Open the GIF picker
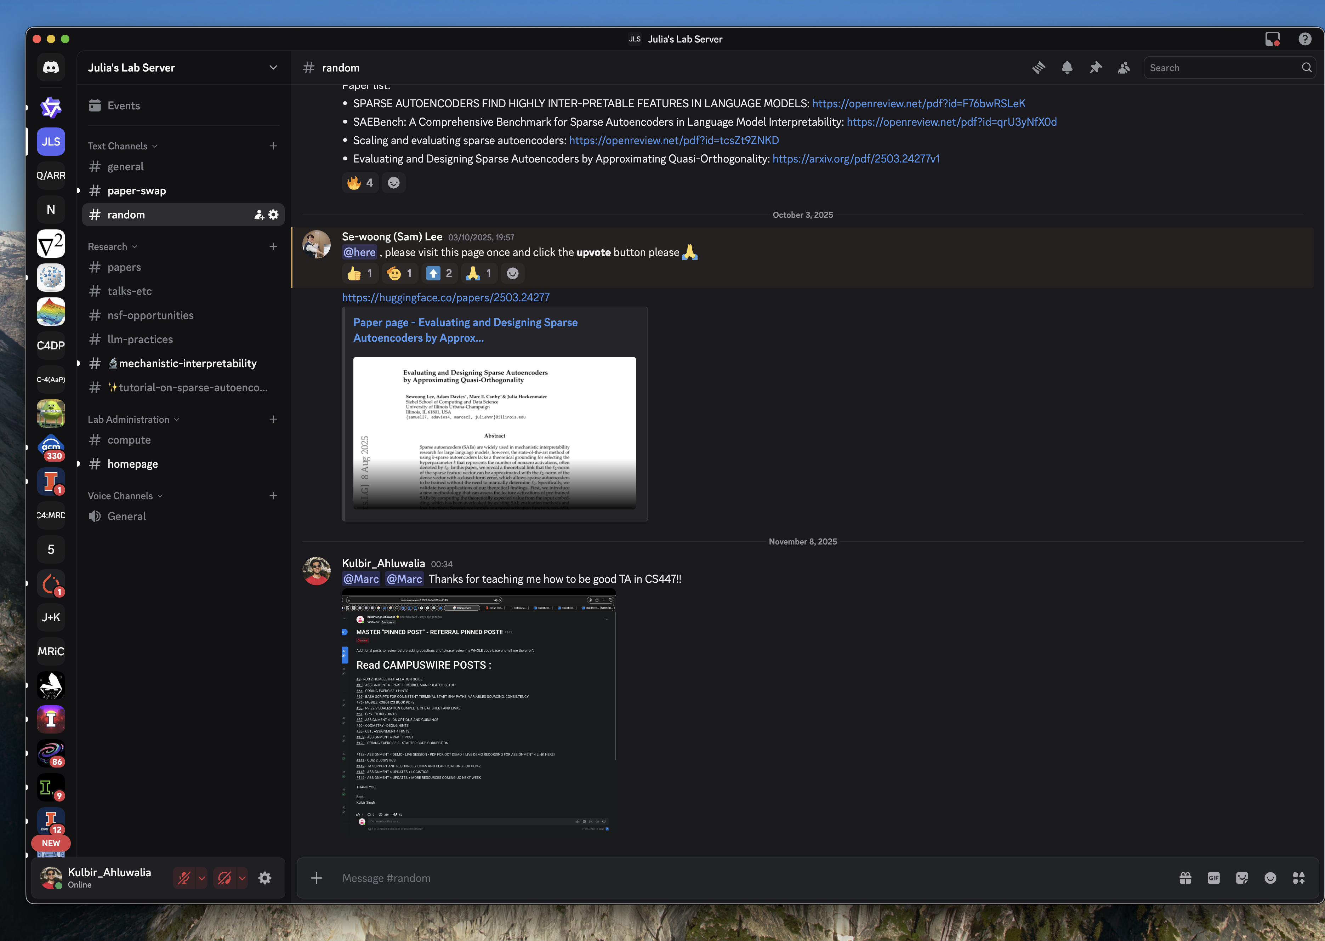1325x941 pixels. (1214, 878)
